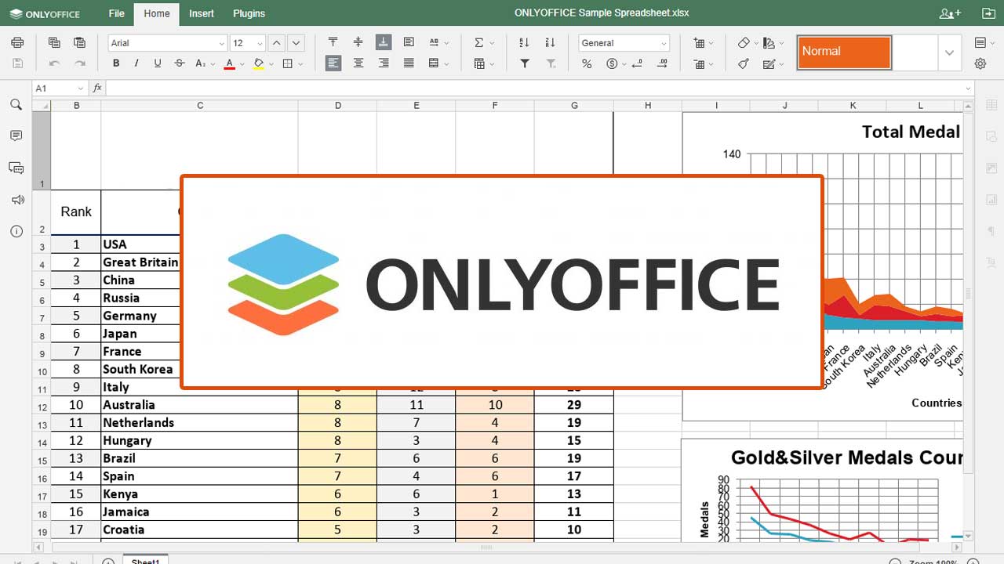
Task: Toggle Wrap Text
Action: [x=409, y=43]
